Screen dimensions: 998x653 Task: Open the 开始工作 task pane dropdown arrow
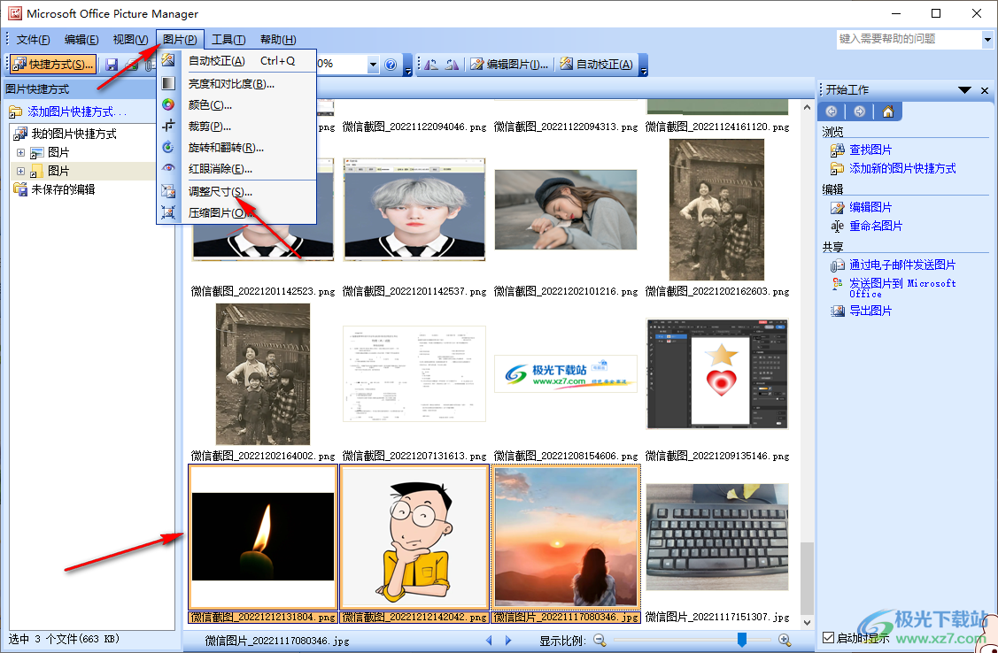click(964, 89)
